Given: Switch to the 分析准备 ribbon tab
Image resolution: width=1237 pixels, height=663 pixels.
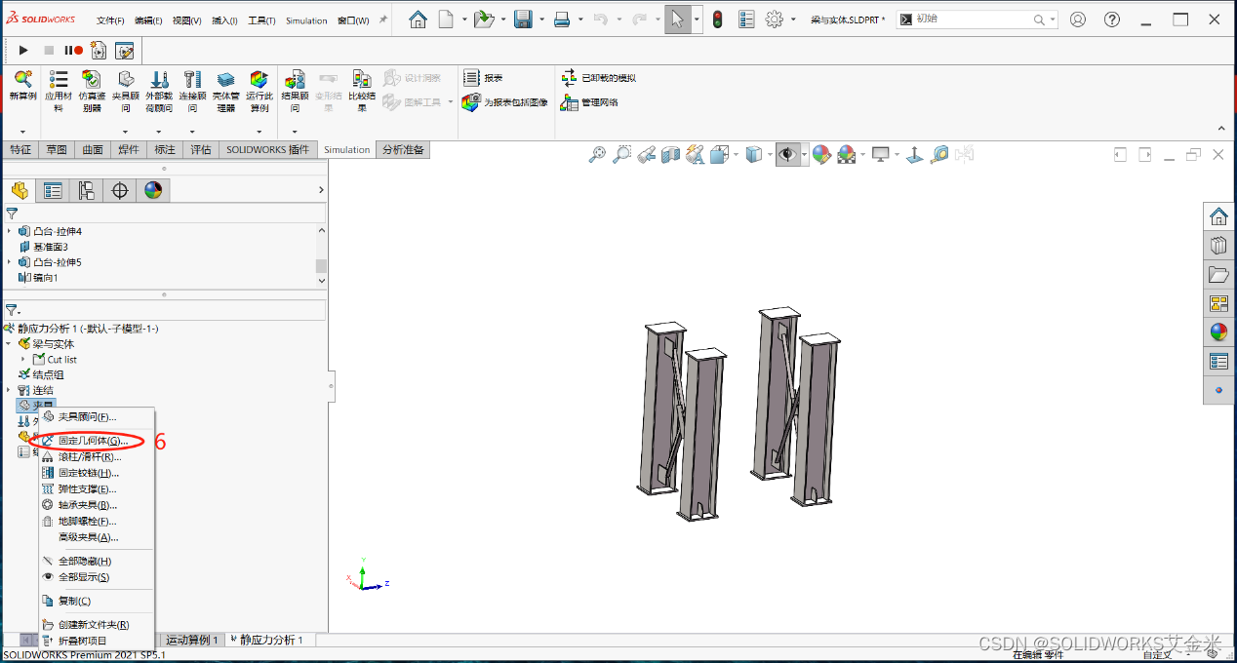Looking at the screenshot, I should [x=403, y=150].
